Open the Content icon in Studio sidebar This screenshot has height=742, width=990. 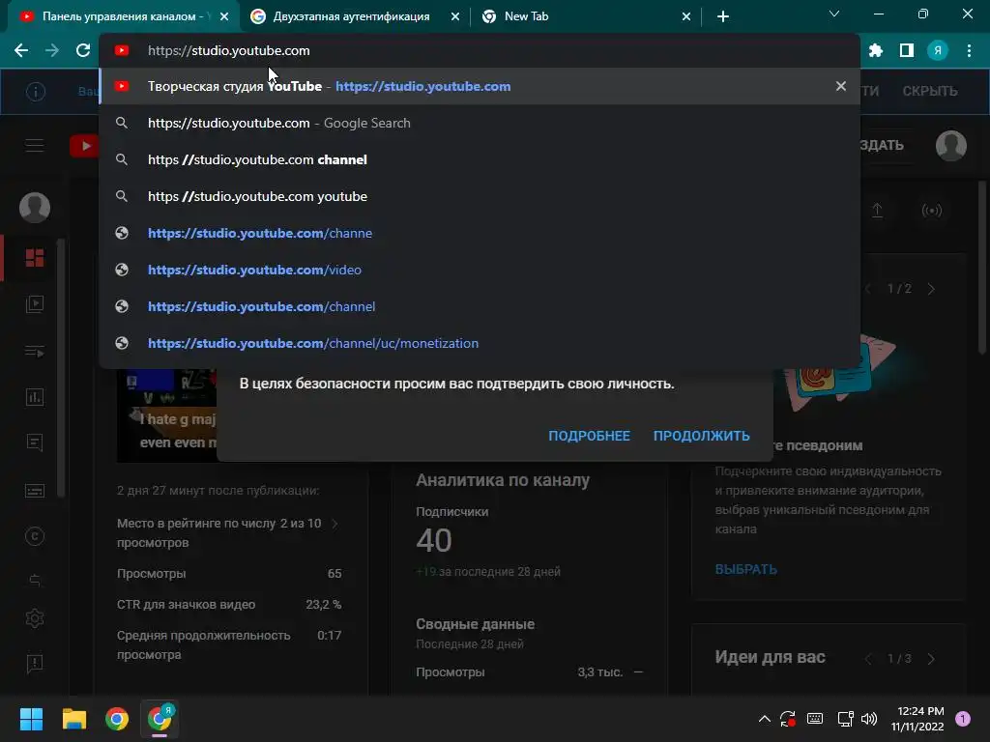coord(35,304)
